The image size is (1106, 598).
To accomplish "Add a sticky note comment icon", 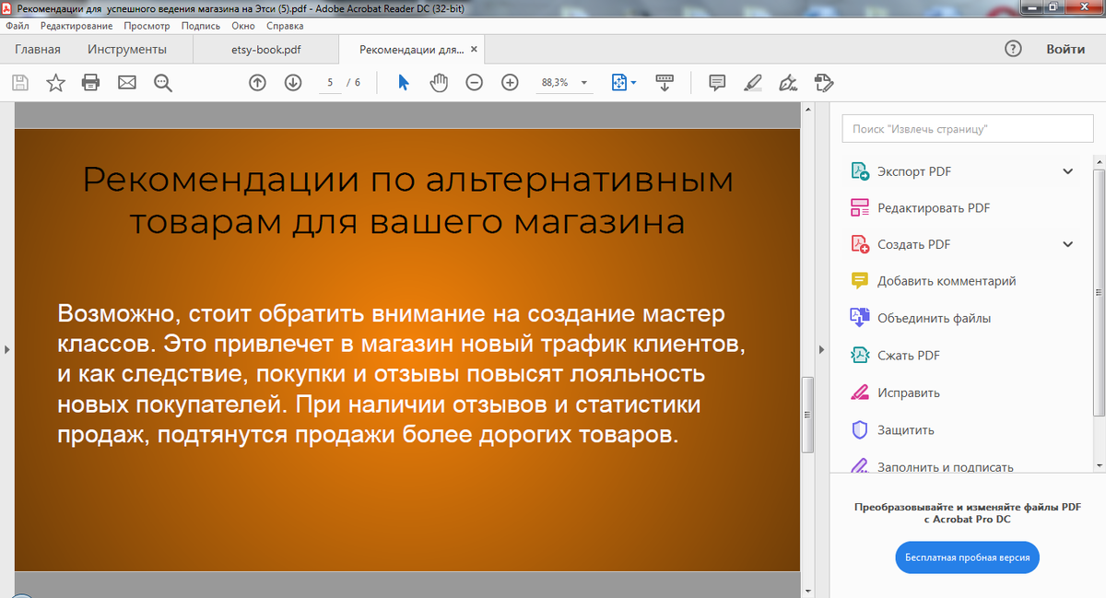I will tap(717, 83).
